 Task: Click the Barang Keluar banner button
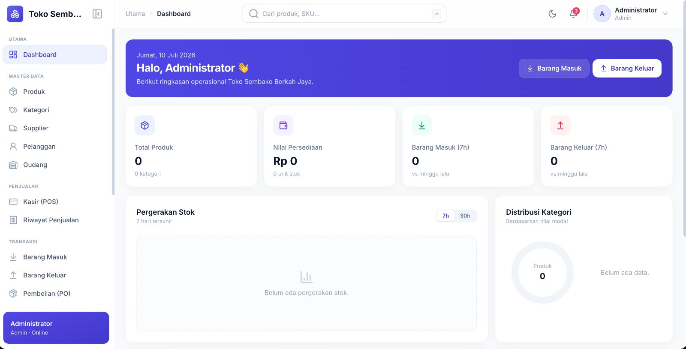click(x=627, y=68)
